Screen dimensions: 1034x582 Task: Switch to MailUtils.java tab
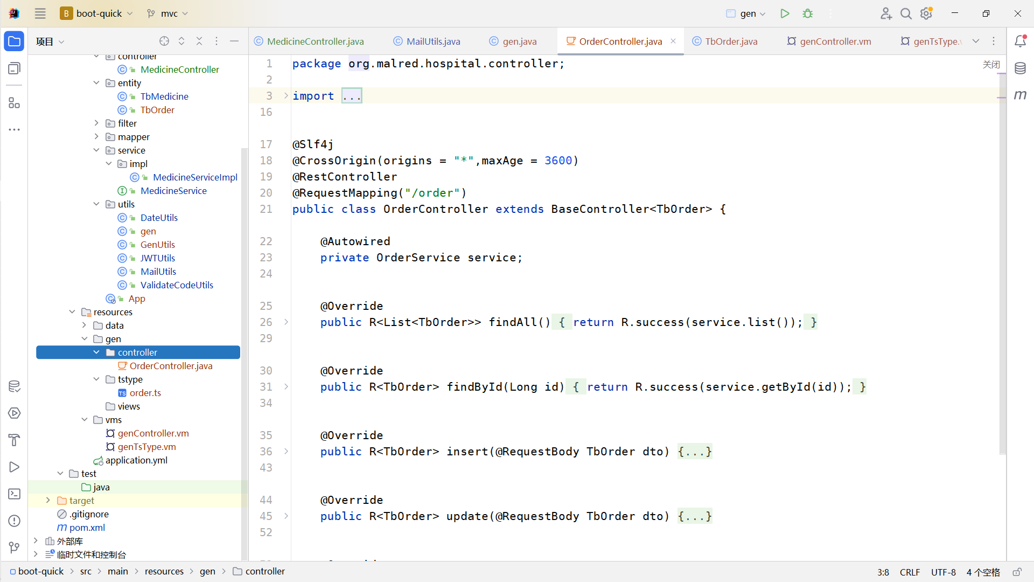point(427,41)
